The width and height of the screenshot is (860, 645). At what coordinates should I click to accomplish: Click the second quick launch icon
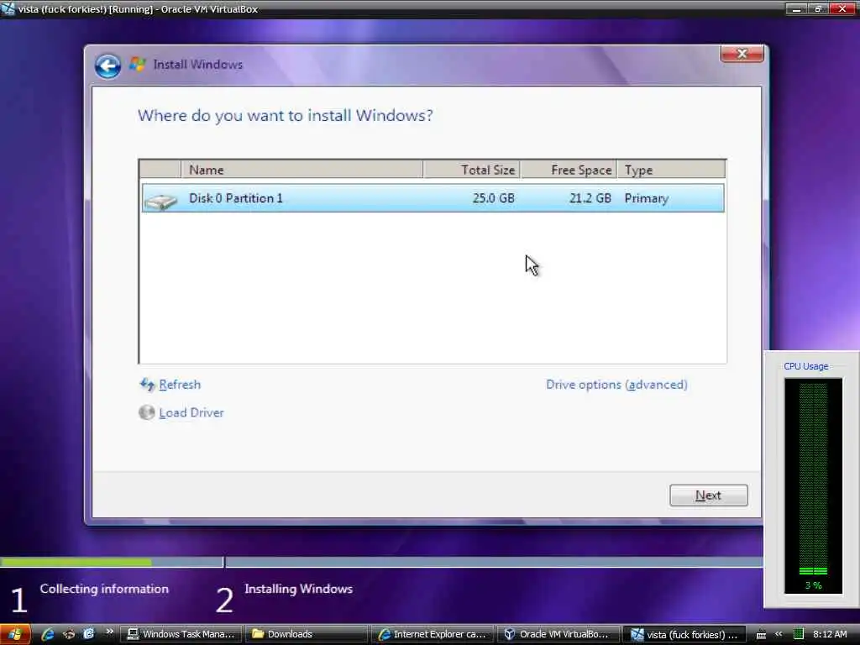(x=69, y=634)
